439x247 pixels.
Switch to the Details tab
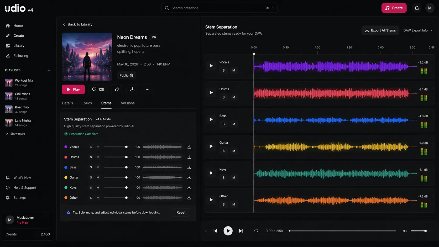pyautogui.click(x=67, y=103)
